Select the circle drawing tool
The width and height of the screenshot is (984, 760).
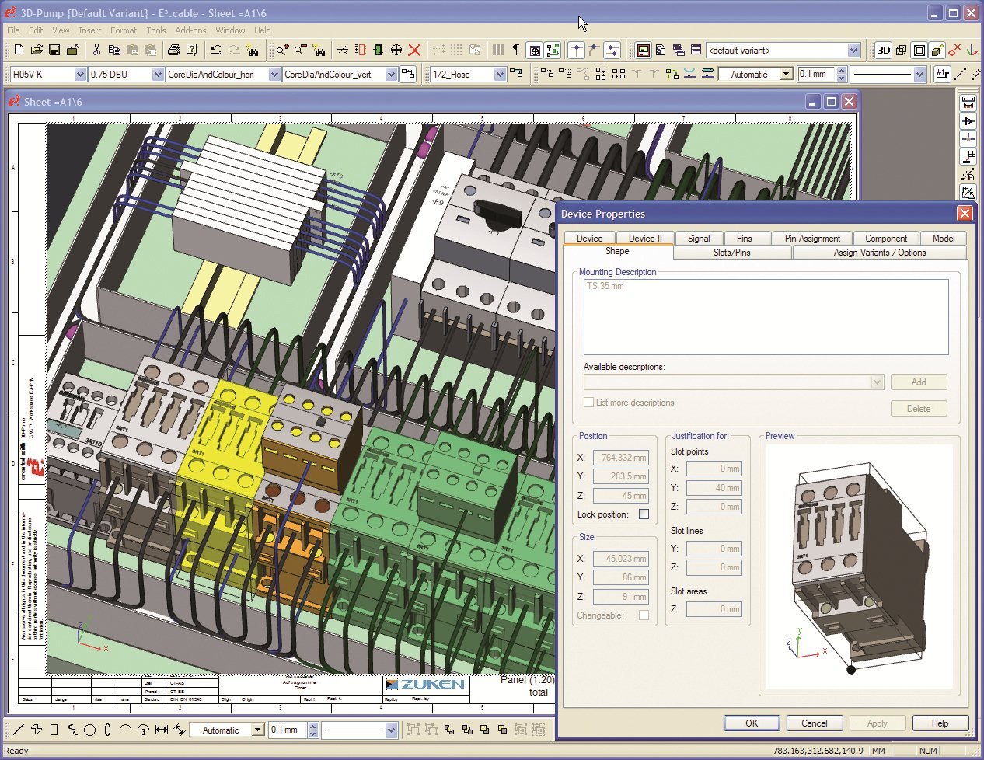click(89, 730)
